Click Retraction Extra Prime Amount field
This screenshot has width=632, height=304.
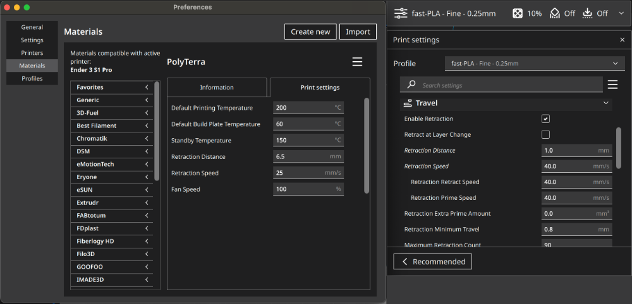577,214
